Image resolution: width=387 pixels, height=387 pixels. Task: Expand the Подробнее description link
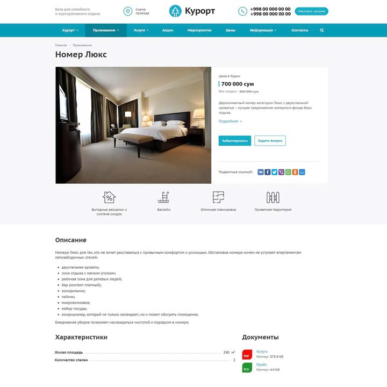click(x=230, y=121)
